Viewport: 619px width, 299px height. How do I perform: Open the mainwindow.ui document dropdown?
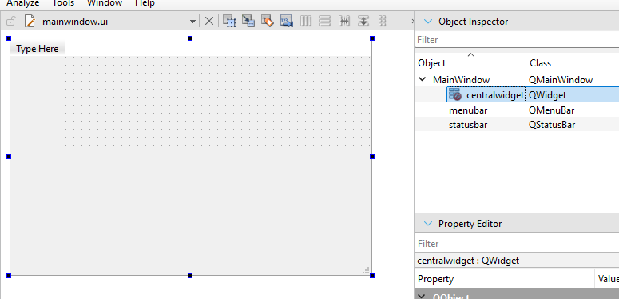pos(193,22)
